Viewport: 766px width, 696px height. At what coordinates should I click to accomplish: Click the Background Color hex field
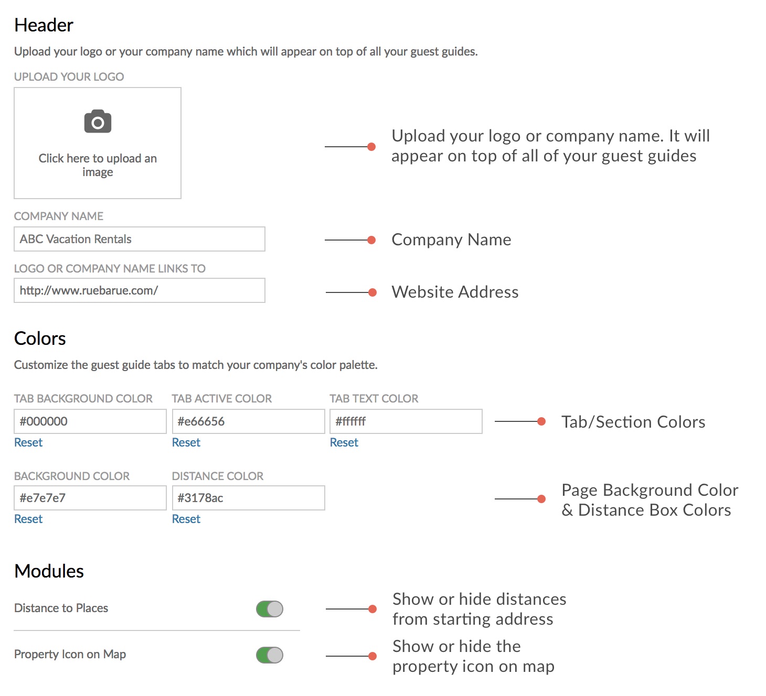coord(90,498)
